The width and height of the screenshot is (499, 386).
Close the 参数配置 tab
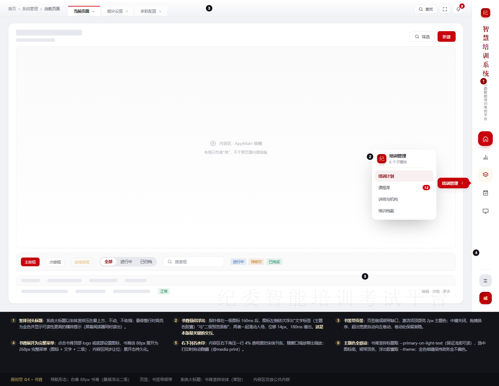click(x=160, y=12)
